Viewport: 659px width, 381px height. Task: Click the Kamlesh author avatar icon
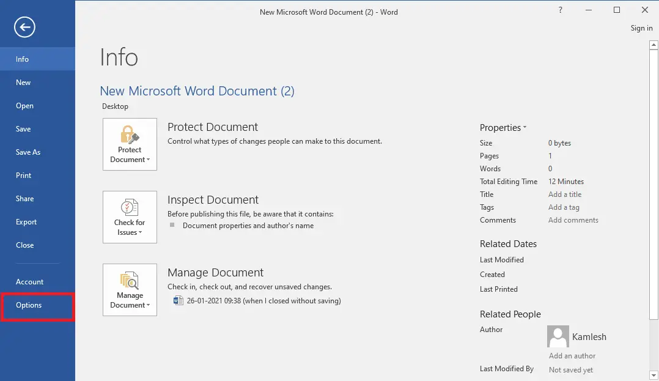click(558, 336)
